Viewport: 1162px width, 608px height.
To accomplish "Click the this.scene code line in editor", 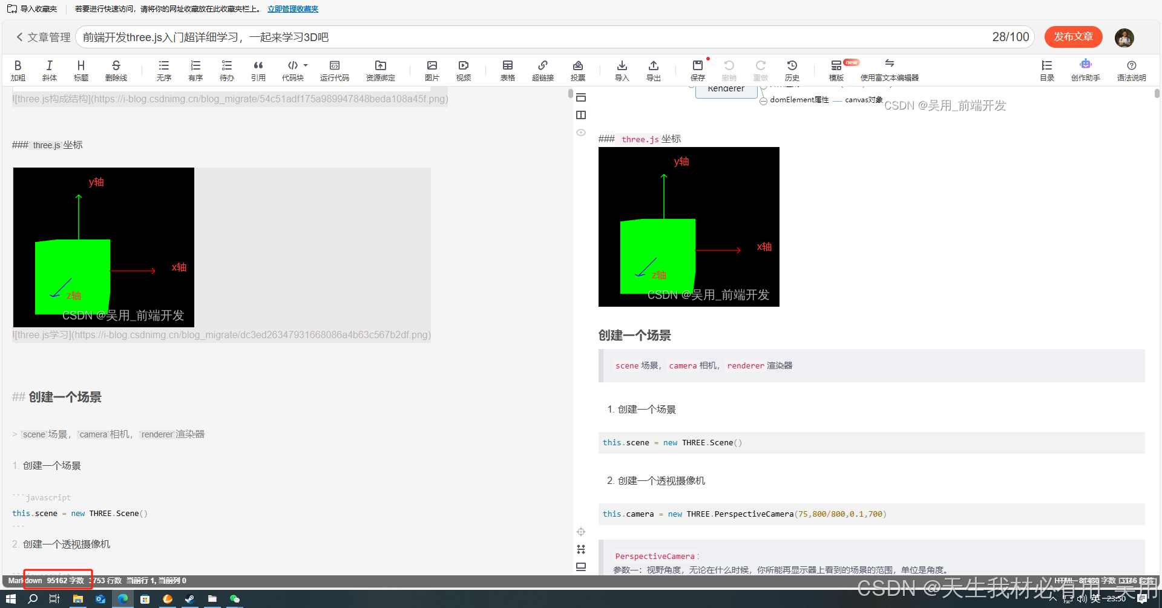I will coord(80,514).
